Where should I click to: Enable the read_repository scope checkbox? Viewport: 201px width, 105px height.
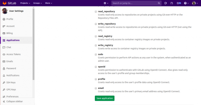coord(96,12)
